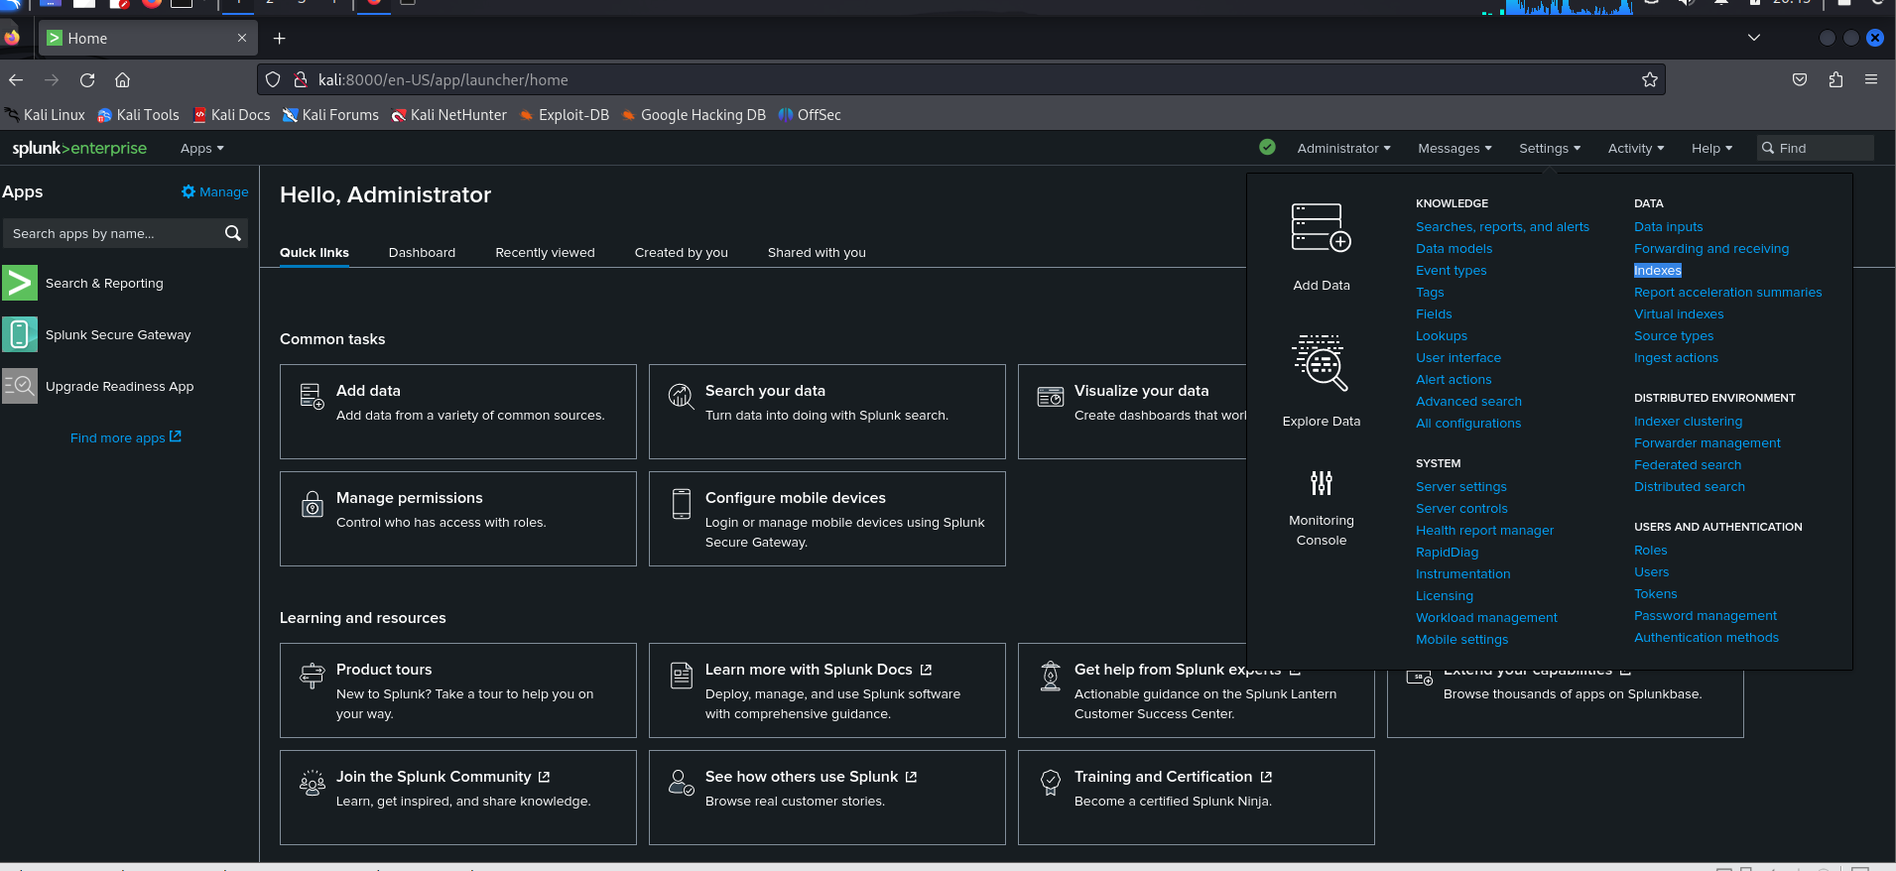Image resolution: width=1896 pixels, height=871 pixels.
Task: Open the Upgrade Readiness App icon
Action: point(20,386)
